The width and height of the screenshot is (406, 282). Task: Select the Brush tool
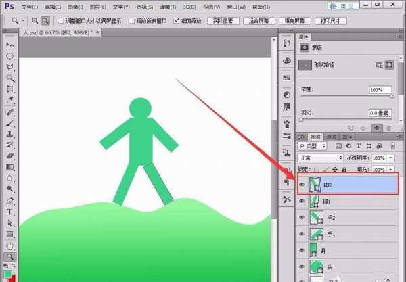pyautogui.click(x=10, y=123)
